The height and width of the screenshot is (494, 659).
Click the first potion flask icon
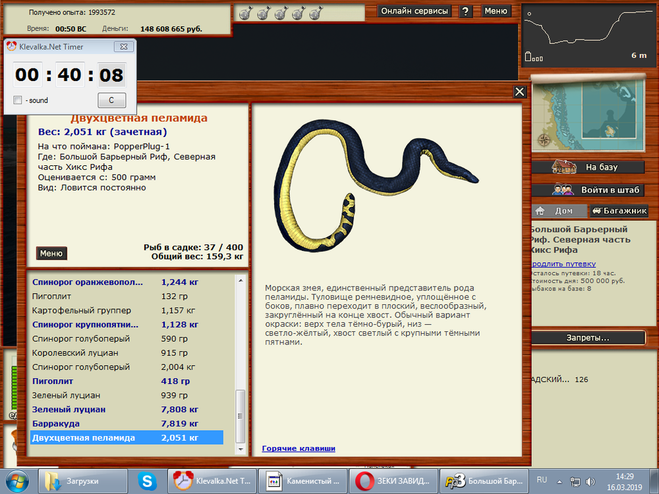point(244,13)
